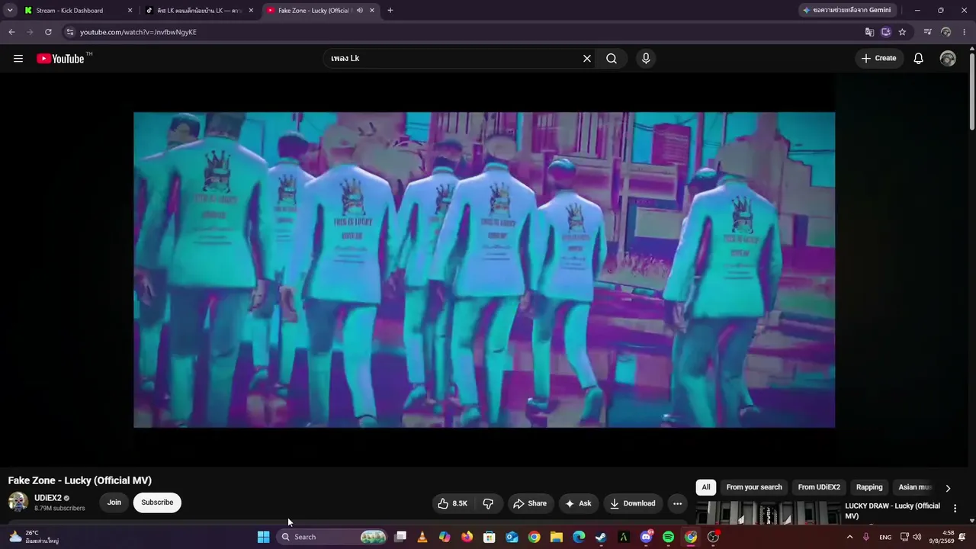Select the Rapping filter chip

[869, 487]
